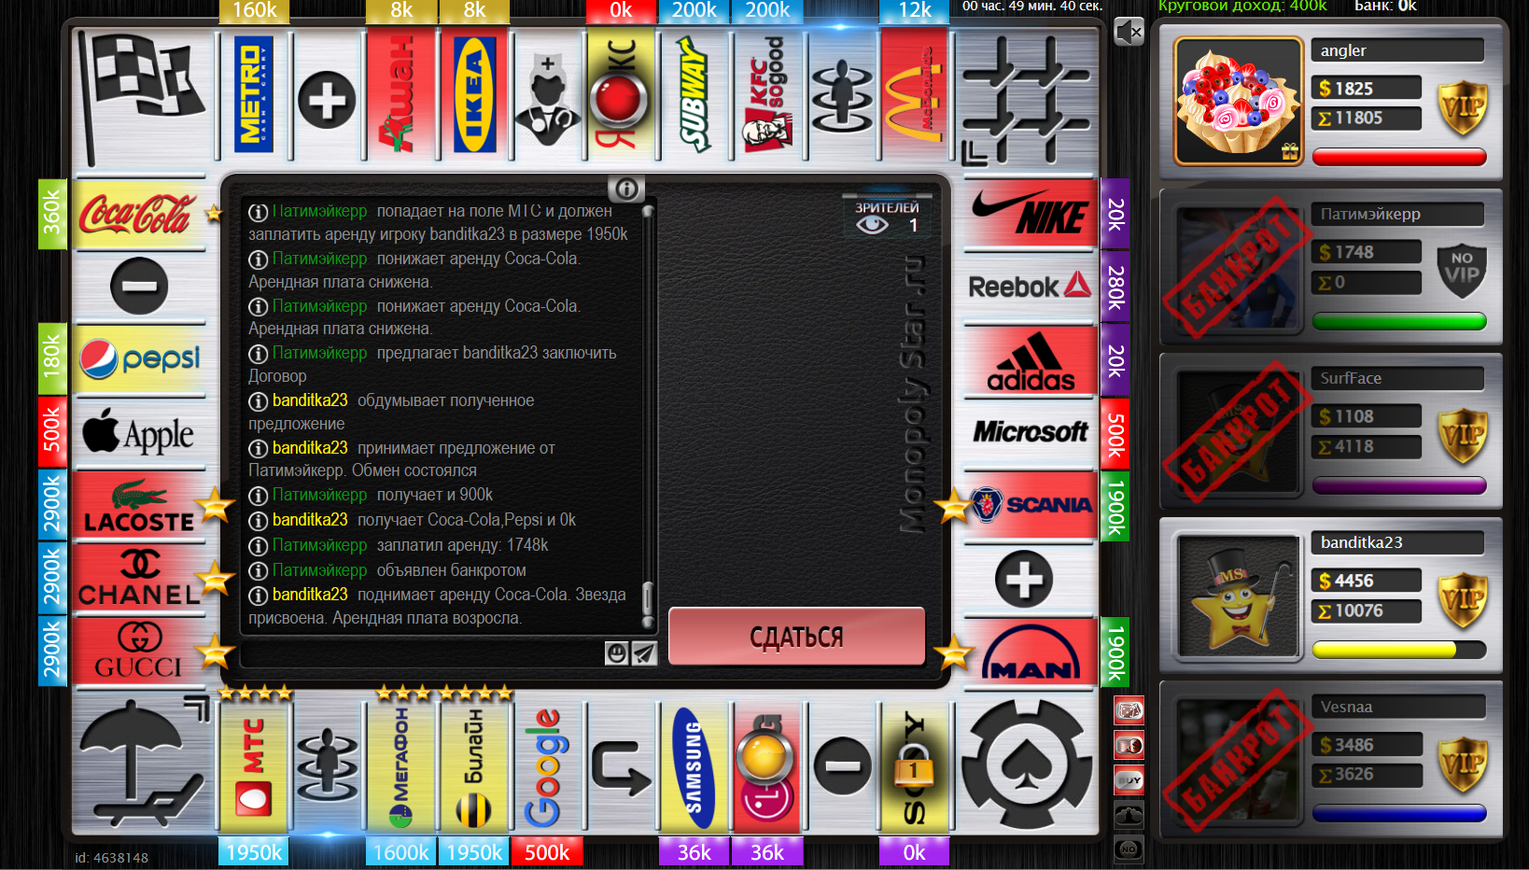Click angler's VIP shield badge

pos(1462,107)
